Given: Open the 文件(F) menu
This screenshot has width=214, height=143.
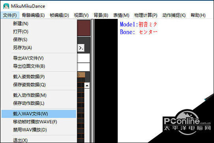Looking at the screenshot, I should (x=10, y=15).
